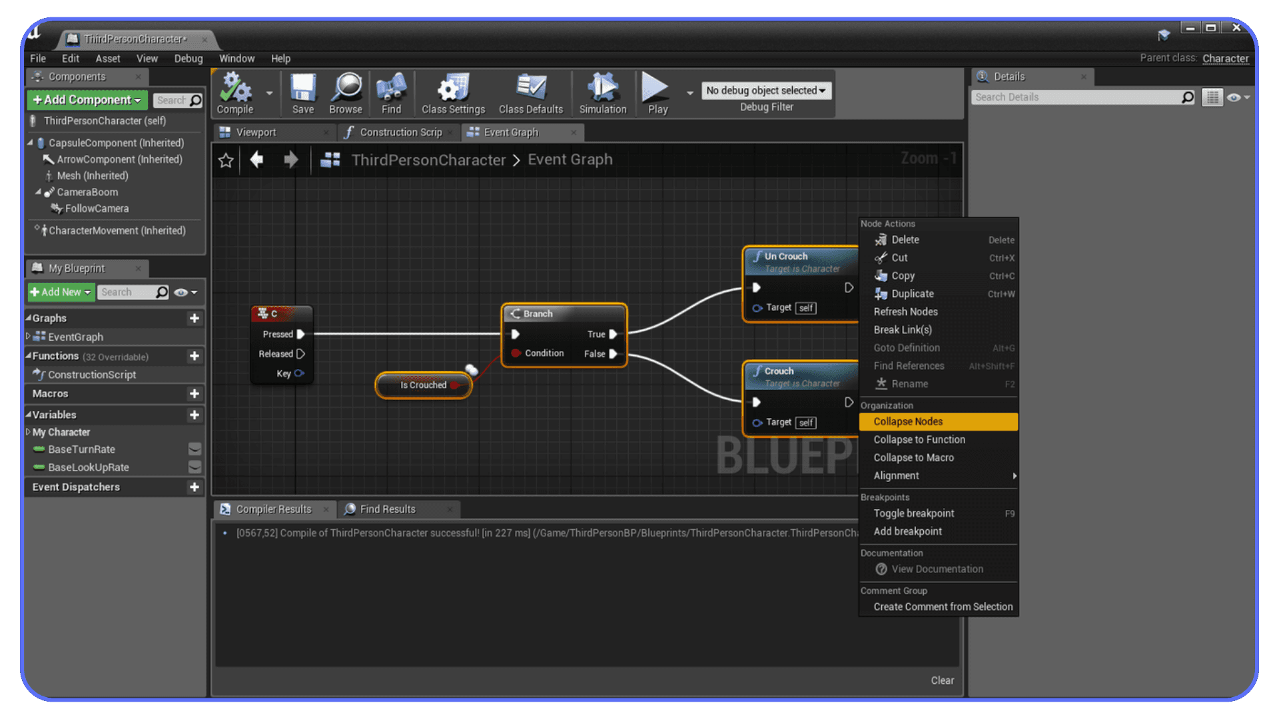Toggle visibility filter in My Blueprint panel

[x=182, y=292]
